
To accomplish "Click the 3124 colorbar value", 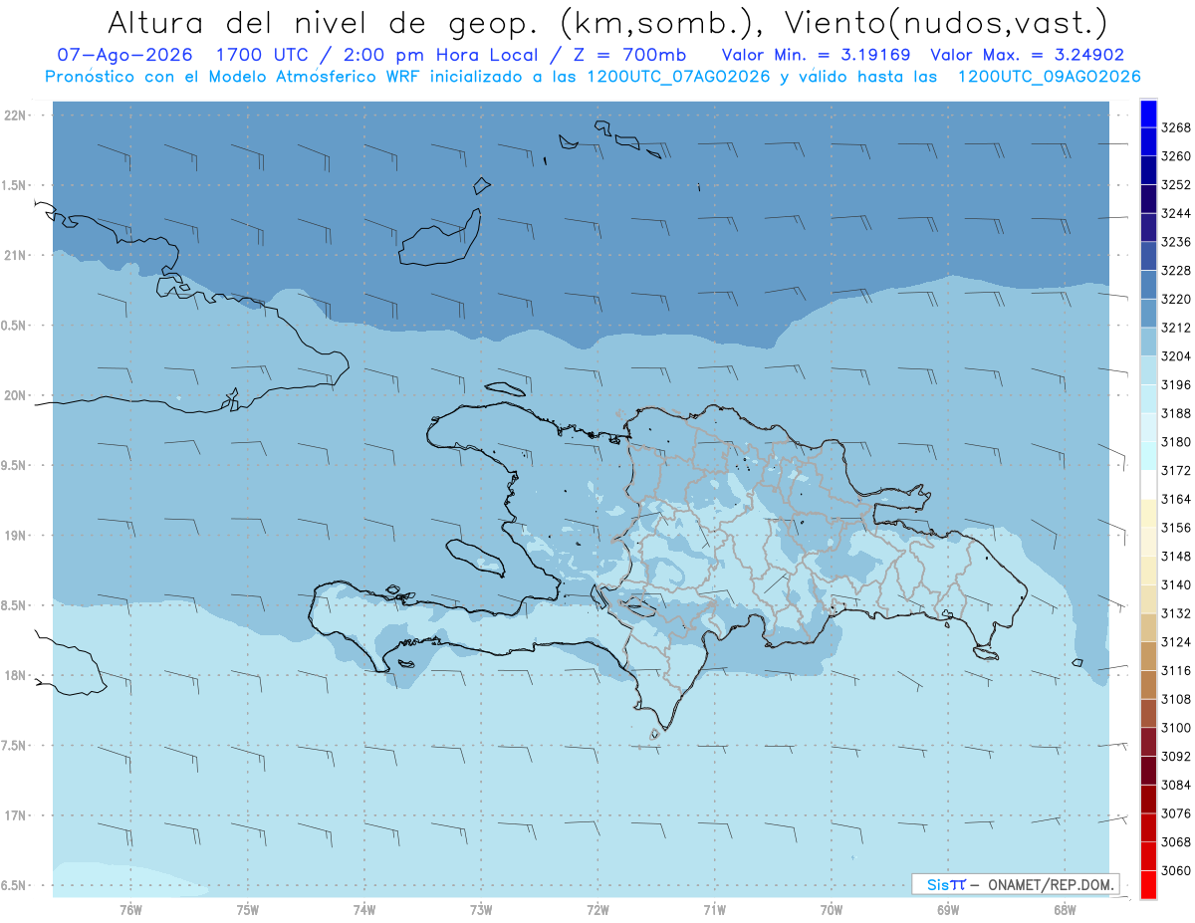I will 1176,642.
